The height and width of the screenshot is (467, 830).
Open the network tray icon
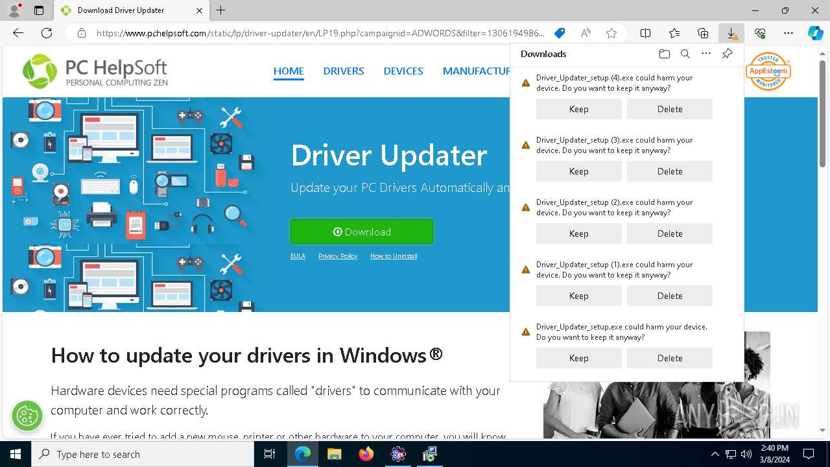[x=731, y=454]
